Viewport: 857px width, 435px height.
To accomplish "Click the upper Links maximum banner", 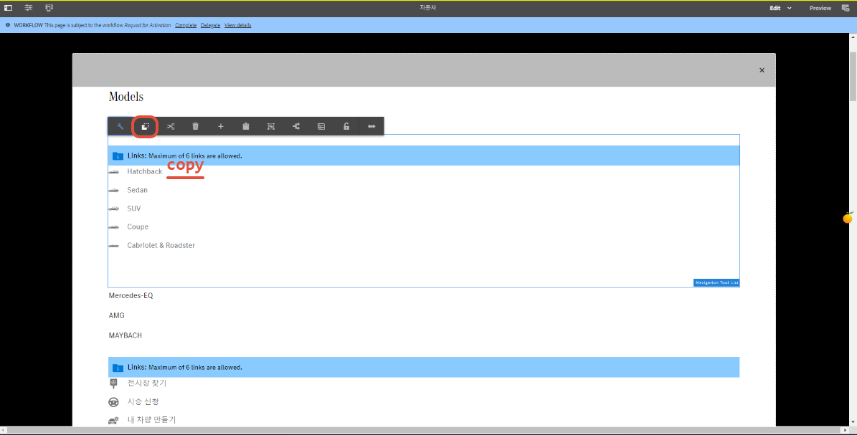I will click(x=424, y=156).
